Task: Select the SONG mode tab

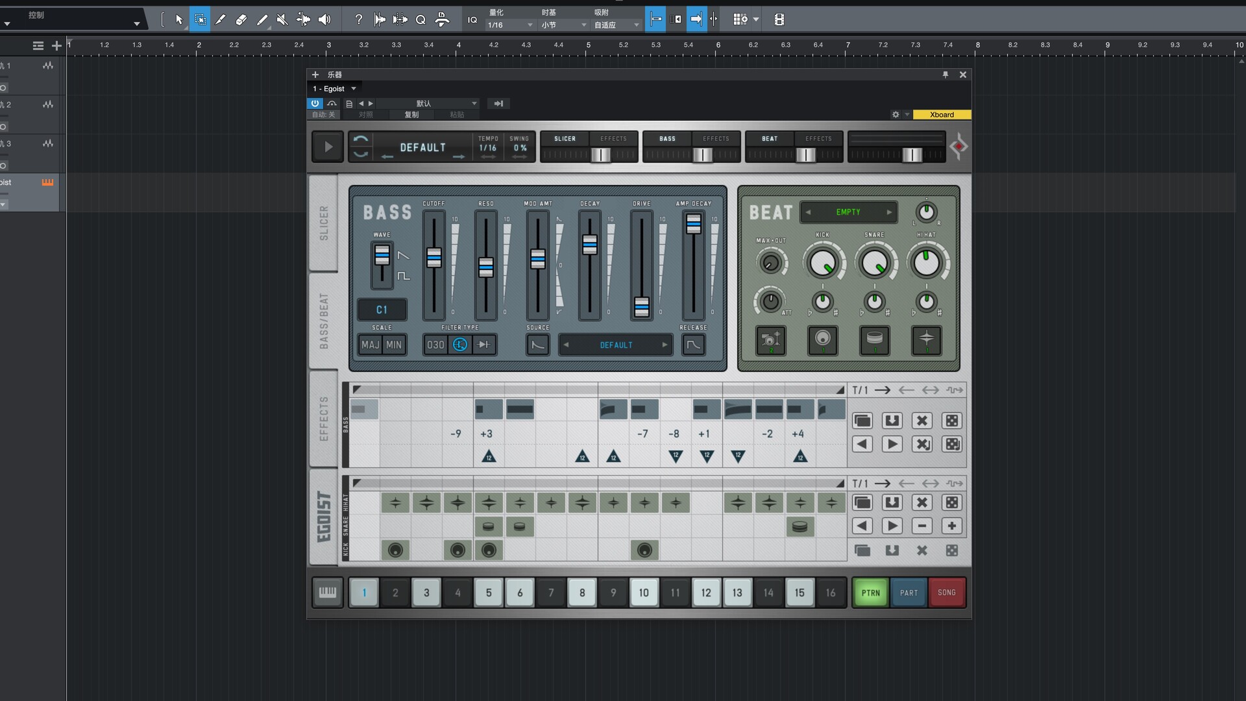Action: (947, 593)
